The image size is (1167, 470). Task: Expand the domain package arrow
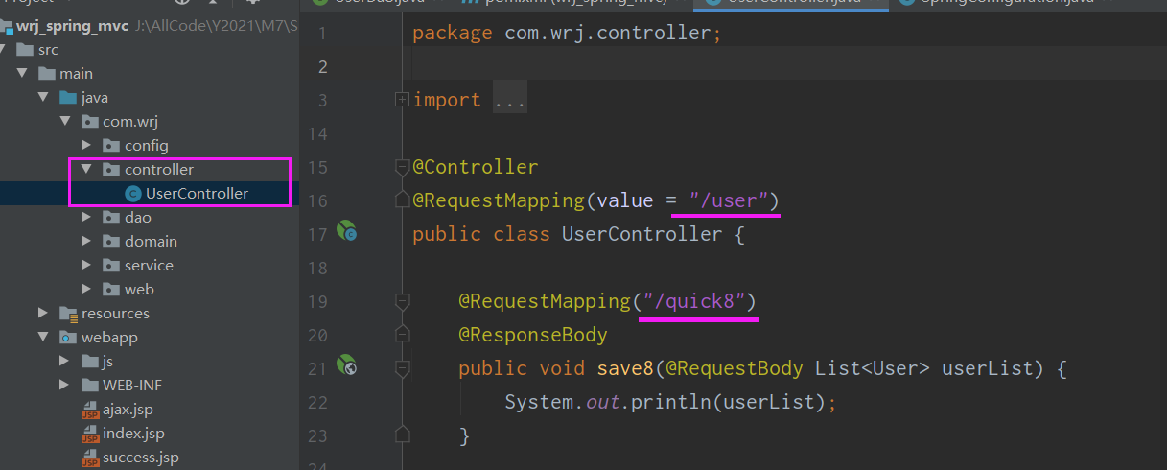click(86, 242)
